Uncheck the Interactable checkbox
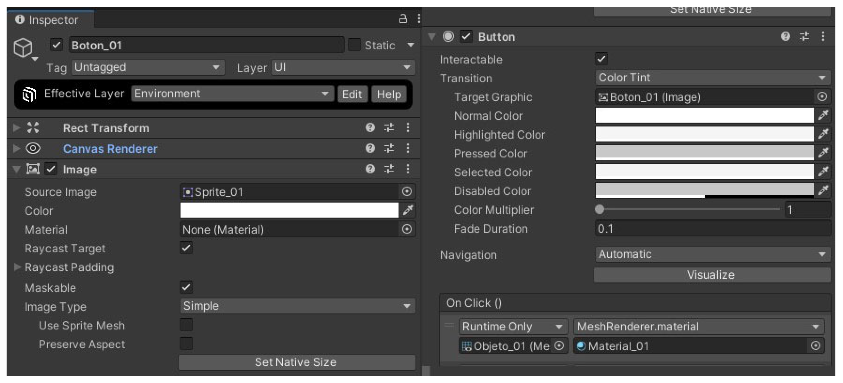 pyautogui.click(x=601, y=59)
